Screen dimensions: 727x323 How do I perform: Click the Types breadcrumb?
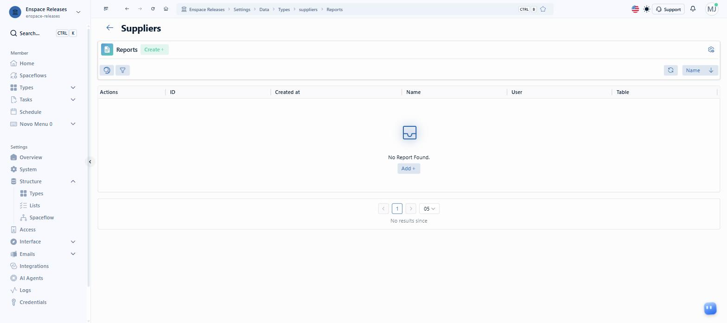(x=284, y=9)
